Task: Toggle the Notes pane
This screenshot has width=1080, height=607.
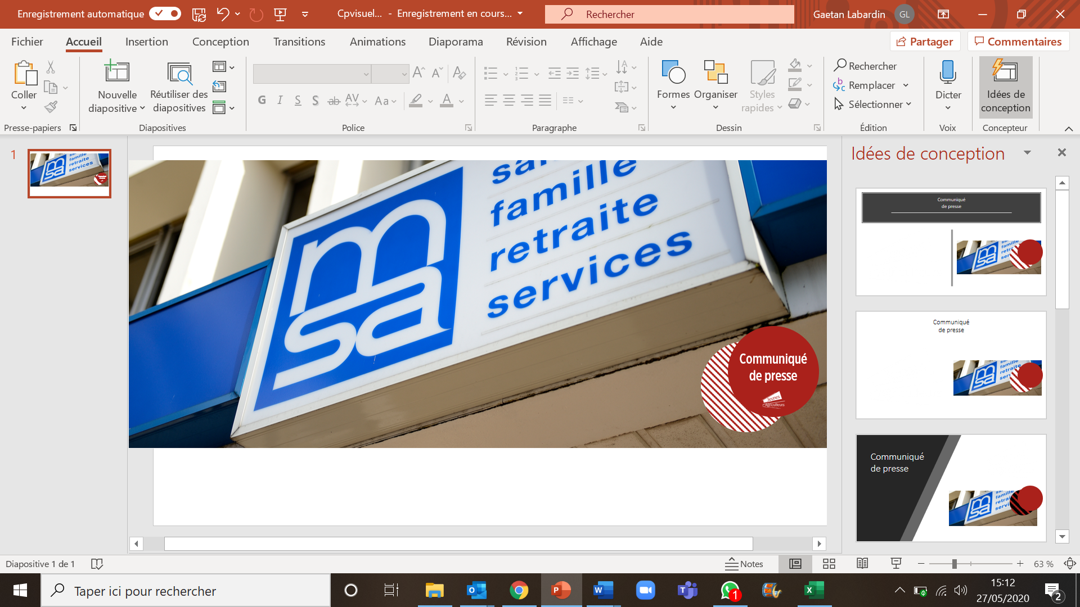Action: coord(744,564)
